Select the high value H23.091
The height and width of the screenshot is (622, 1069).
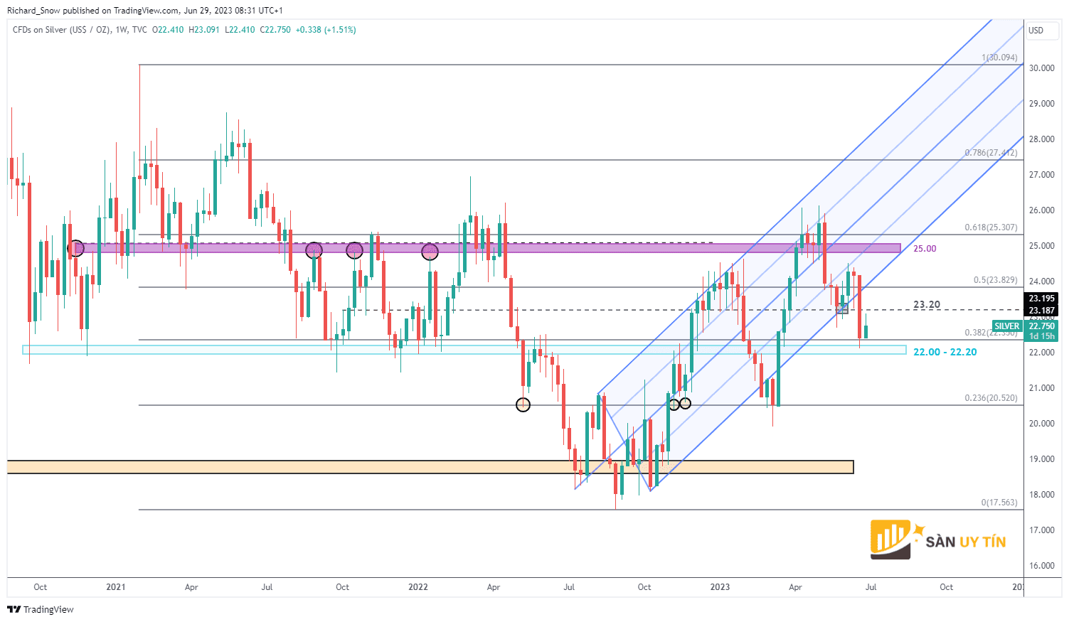click(x=204, y=30)
